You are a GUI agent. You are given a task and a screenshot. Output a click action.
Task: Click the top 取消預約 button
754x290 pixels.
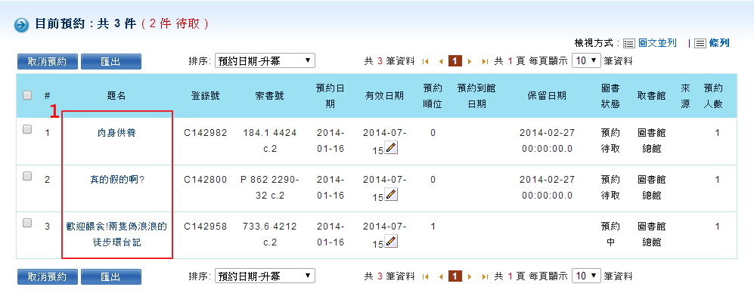click(47, 61)
